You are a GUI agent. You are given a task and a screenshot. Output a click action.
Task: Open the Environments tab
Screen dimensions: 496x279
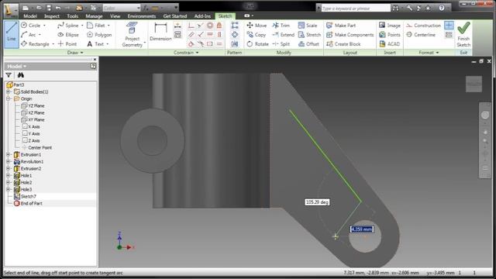coord(142,15)
